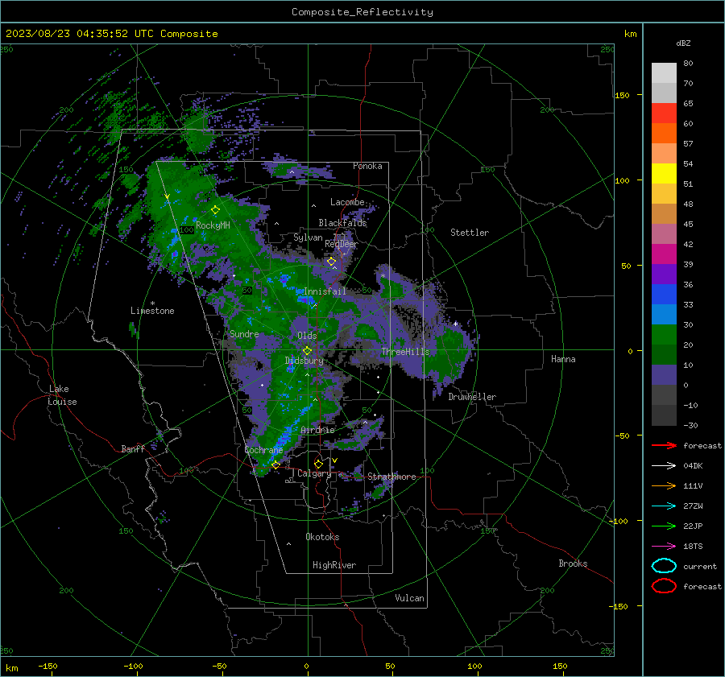Click the light gray 80 dBZ swatch
Image resolution: width=725 pixels, height=677 pixels.
coord(664,72)
